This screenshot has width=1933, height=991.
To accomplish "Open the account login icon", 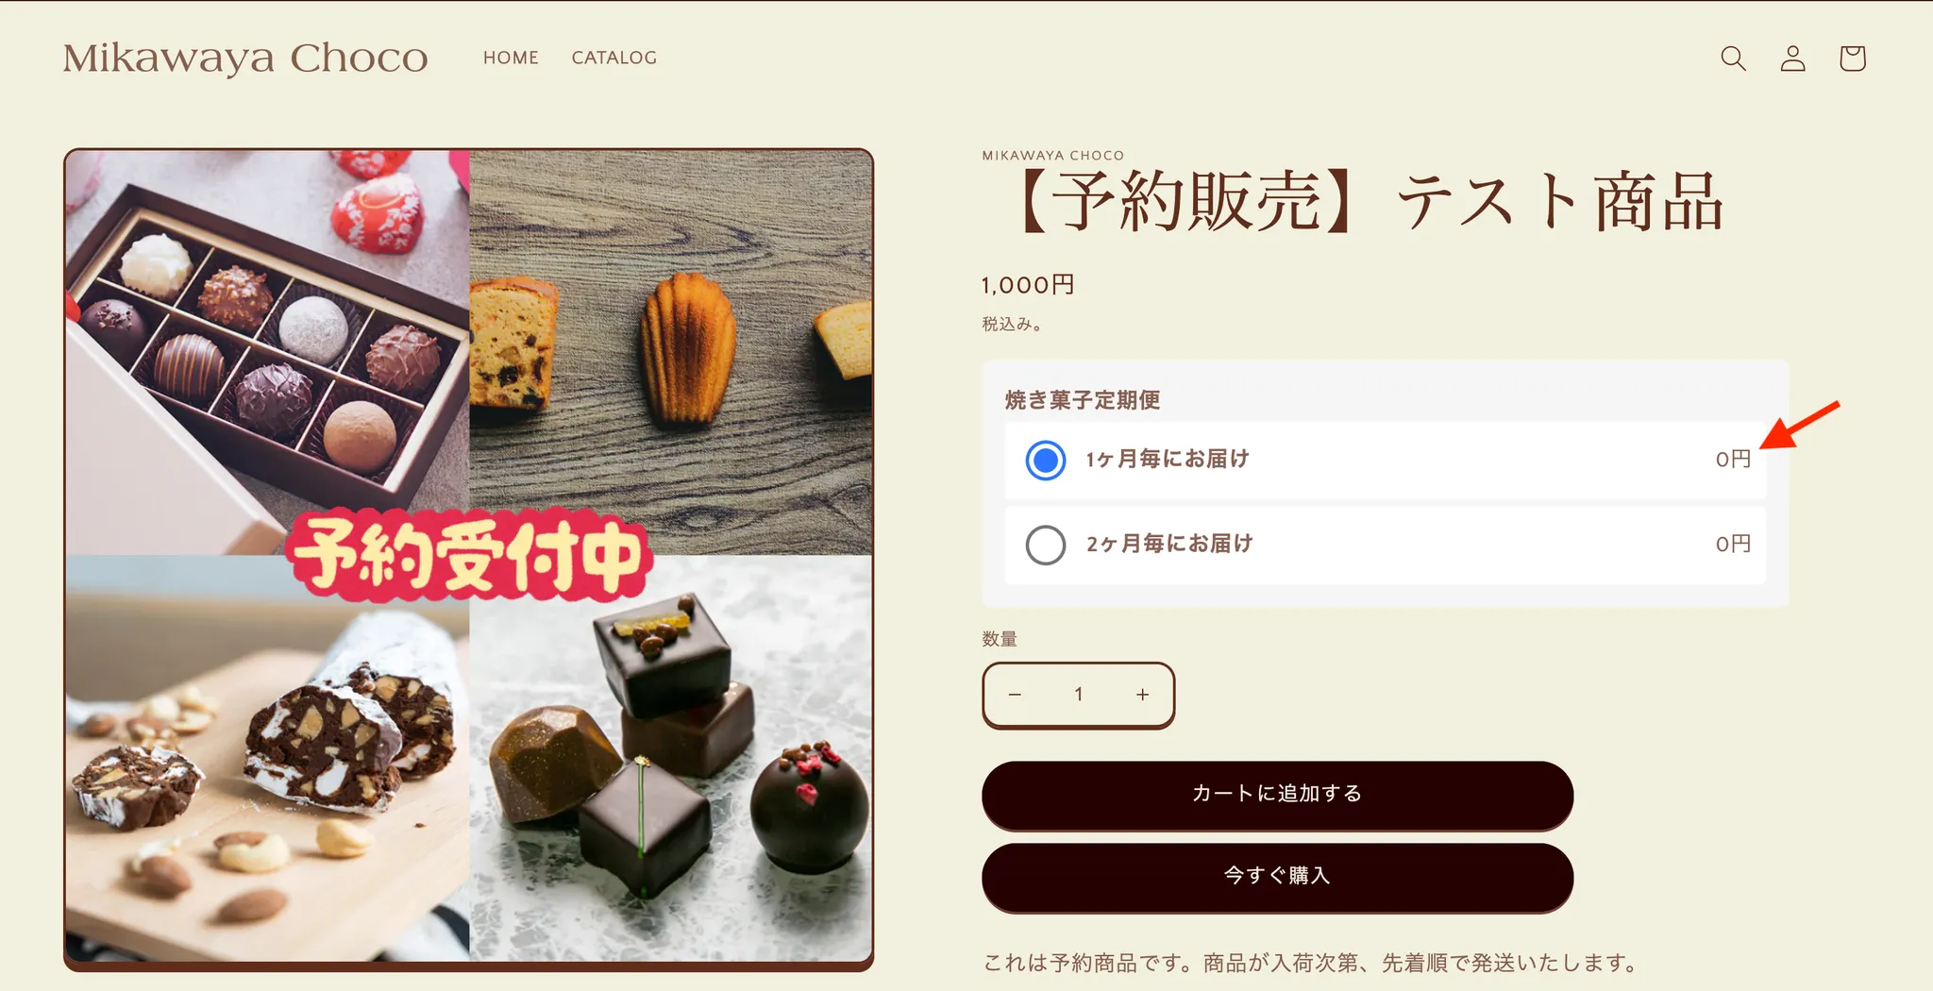I will coord(1792,59).
